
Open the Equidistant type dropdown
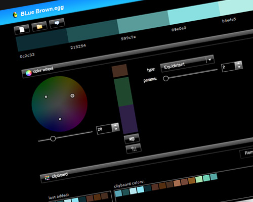(188, 64)
